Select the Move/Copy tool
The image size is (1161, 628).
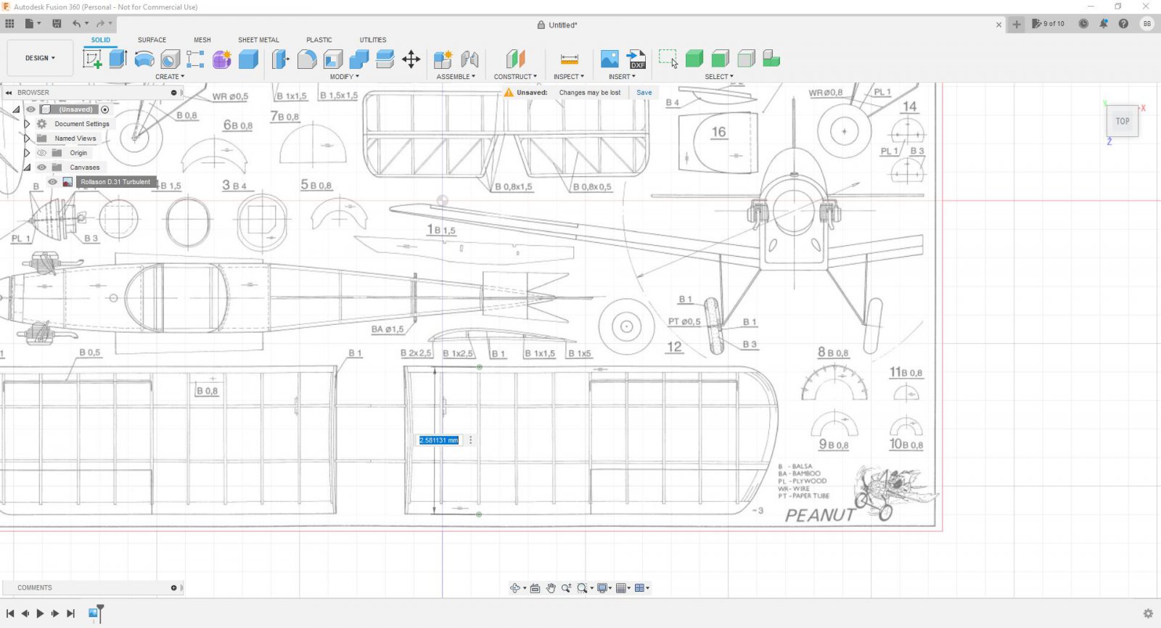411,59
